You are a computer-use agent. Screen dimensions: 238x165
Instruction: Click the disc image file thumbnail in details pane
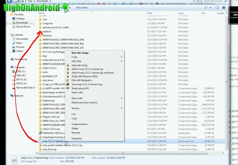coord(14,160)
